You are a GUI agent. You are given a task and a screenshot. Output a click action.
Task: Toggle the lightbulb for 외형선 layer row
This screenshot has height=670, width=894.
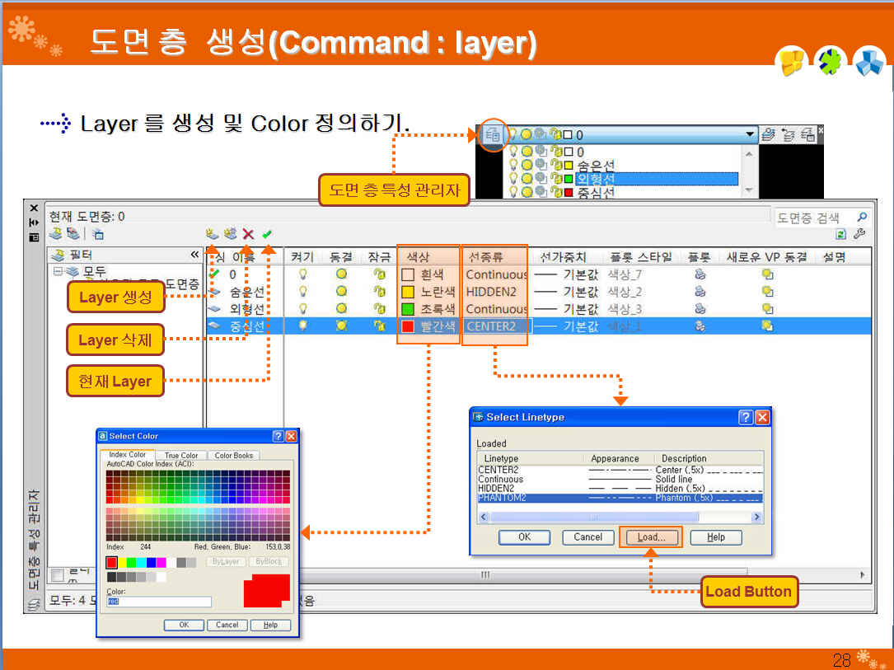click(x=302, y=309)
